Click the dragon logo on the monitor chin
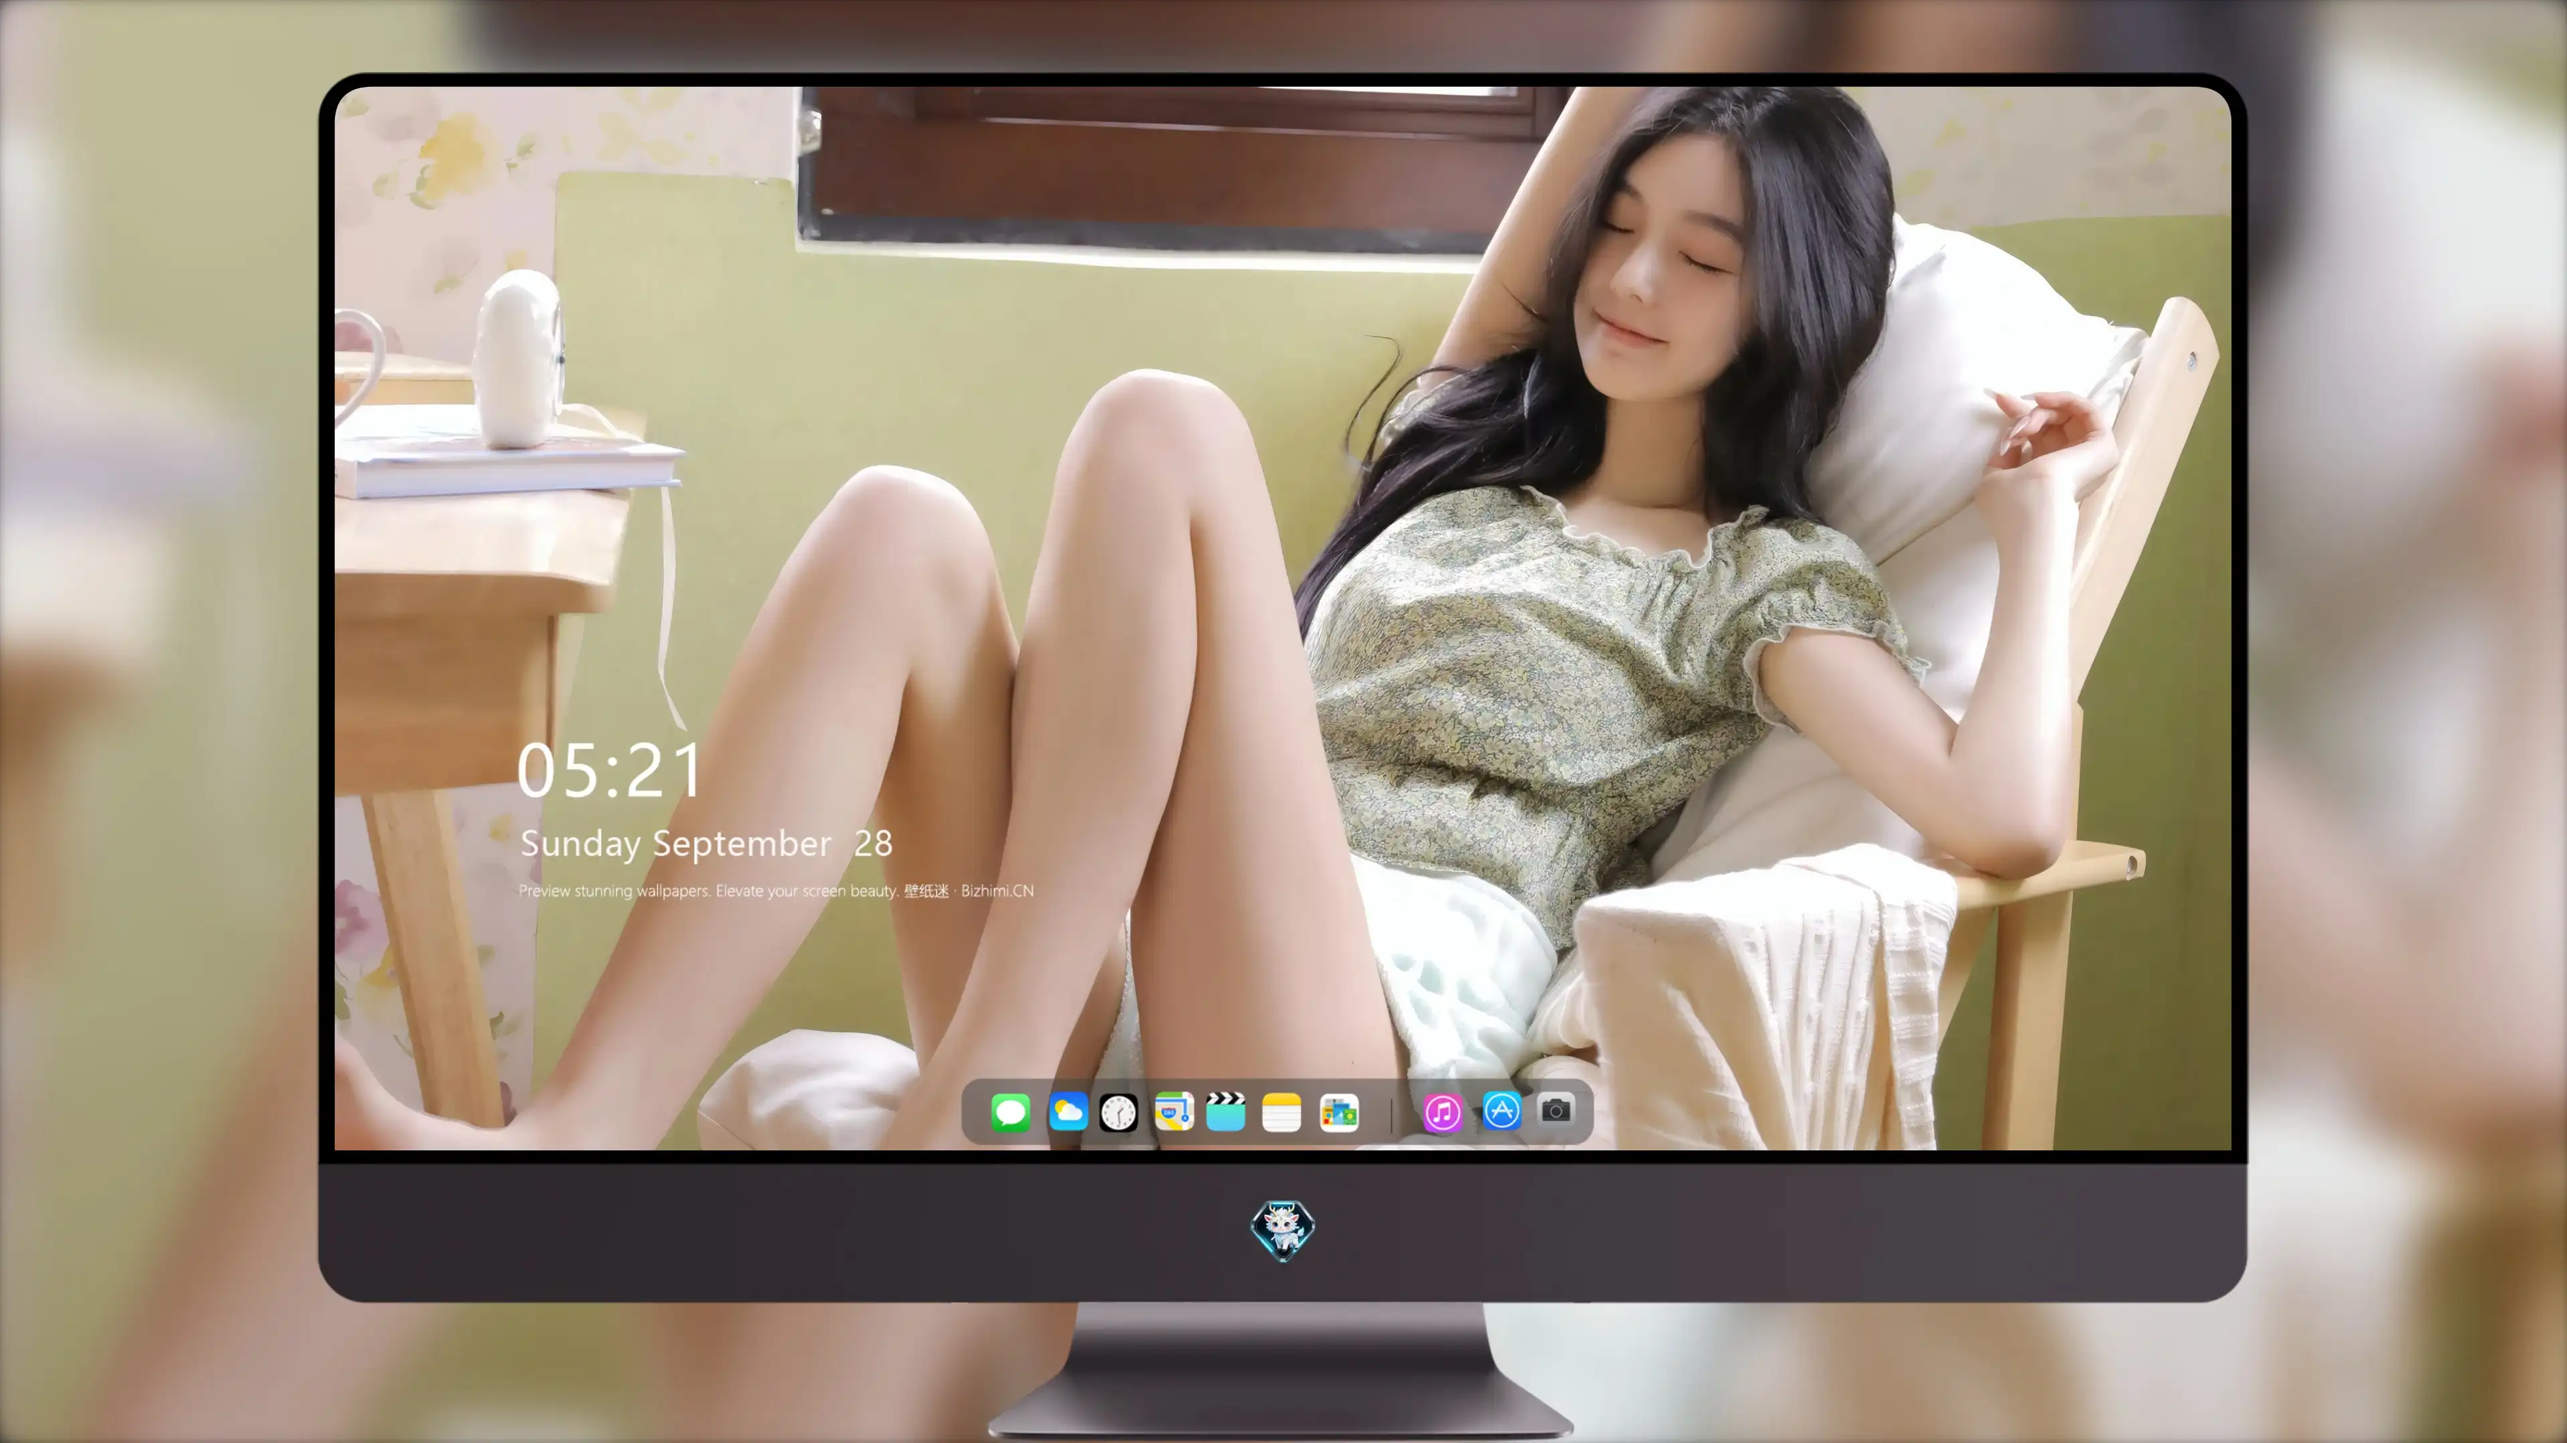Image resolution: width=2567 pixels, height=1443 pixels. click(1283, 1231)
